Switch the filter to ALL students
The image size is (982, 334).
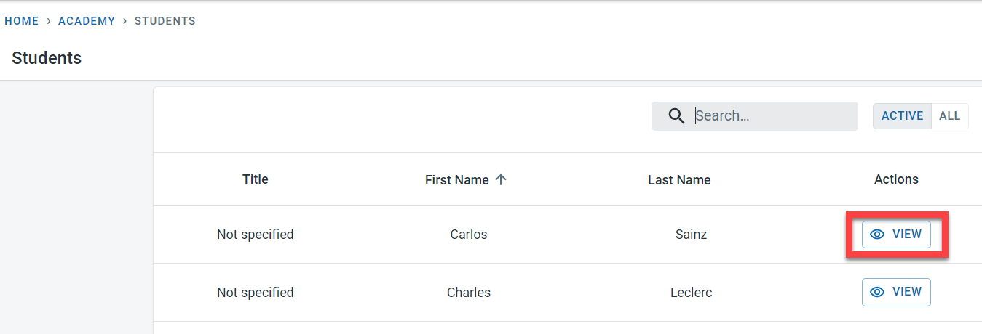coord(949,116)
